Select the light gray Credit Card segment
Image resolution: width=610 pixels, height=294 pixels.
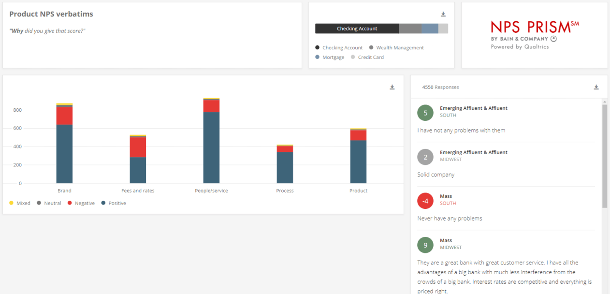[443, 29]
